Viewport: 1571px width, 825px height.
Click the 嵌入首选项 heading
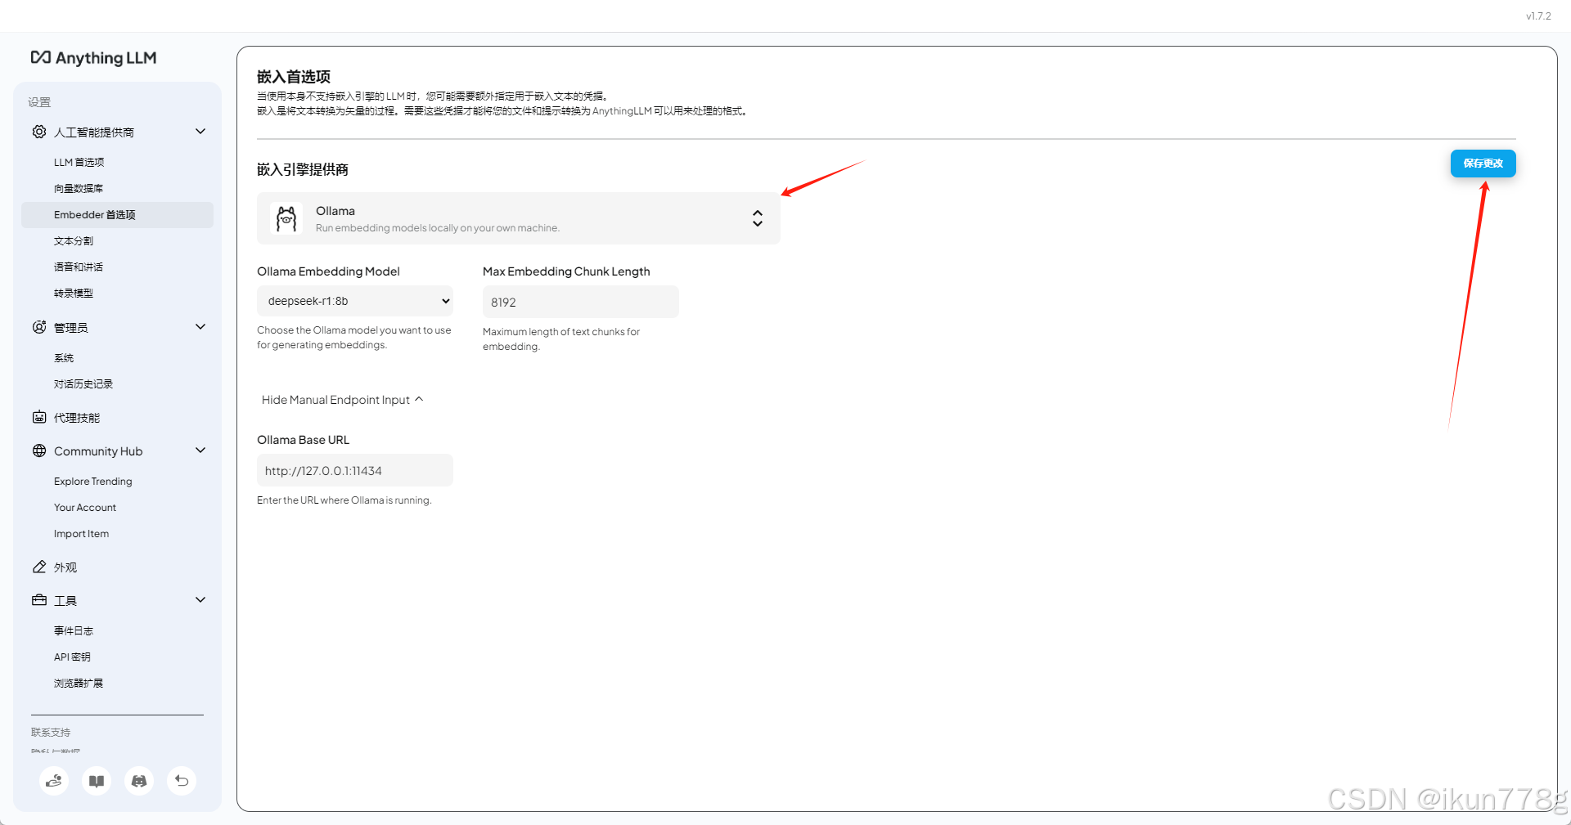[x=294, y=77]
